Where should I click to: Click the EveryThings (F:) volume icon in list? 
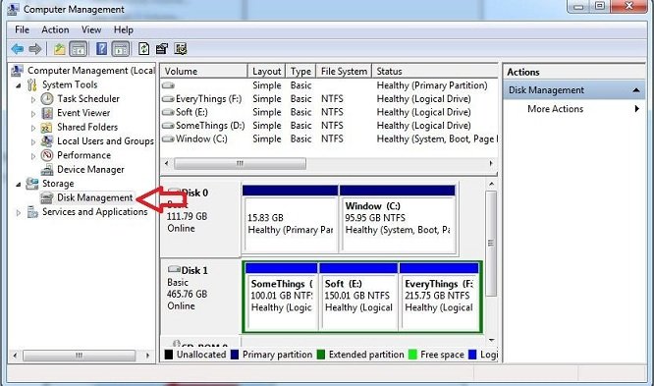pyautogui.click(x=168, y=99)
